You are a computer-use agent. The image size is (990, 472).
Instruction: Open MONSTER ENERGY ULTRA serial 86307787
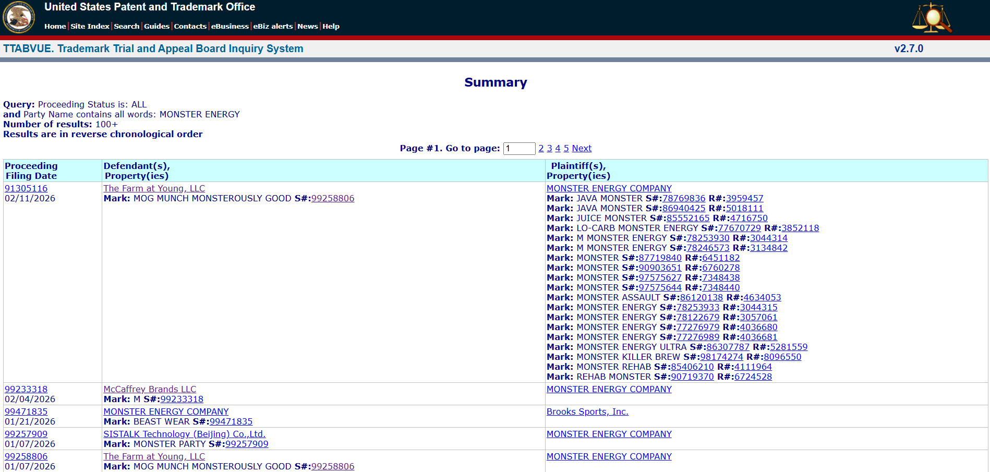(x=728, y=347)
